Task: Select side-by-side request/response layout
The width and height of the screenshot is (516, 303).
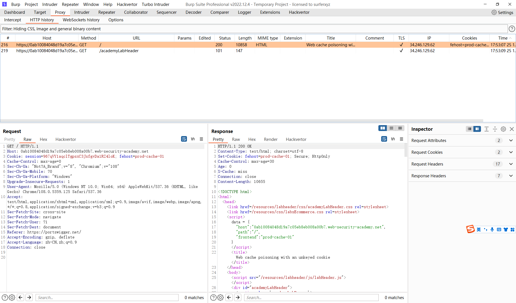Action: pos(383,128)
